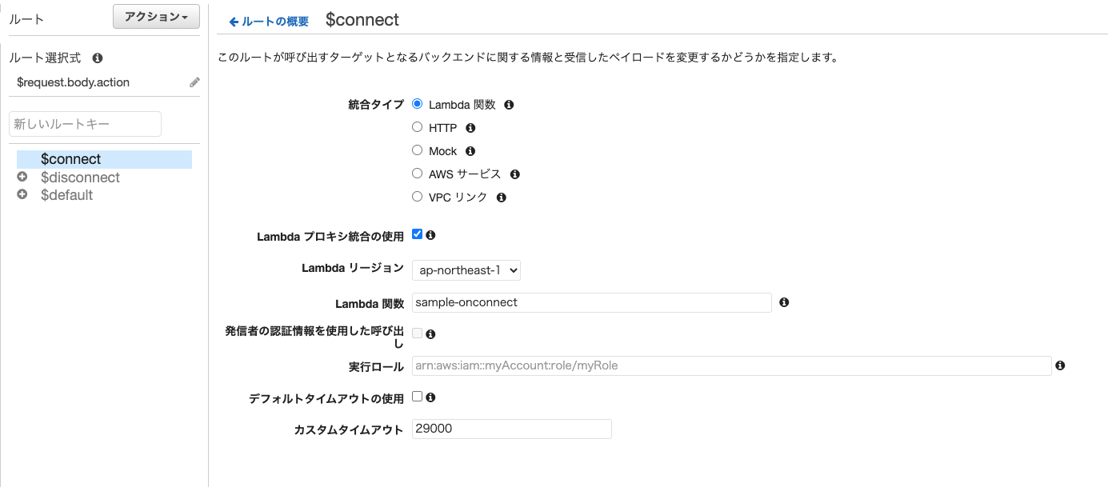The width and height of the screenshot is (1108, 487).
Task: Select the HTTP integration type
Action: coord(417,126)
